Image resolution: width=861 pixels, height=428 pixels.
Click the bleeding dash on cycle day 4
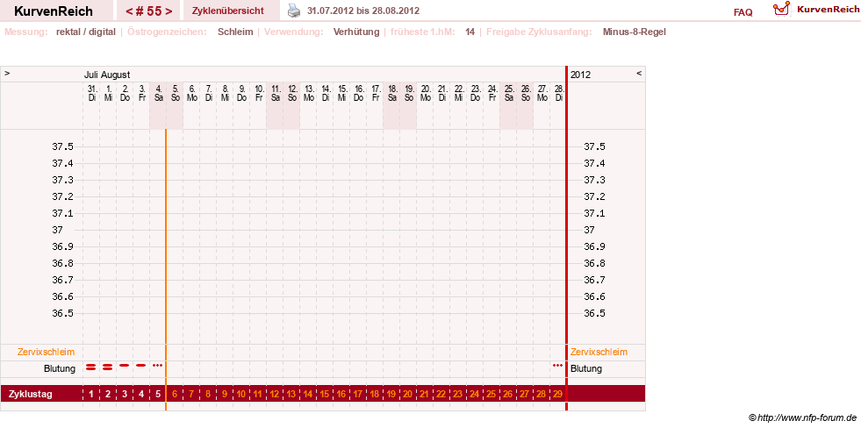(141, 365)
